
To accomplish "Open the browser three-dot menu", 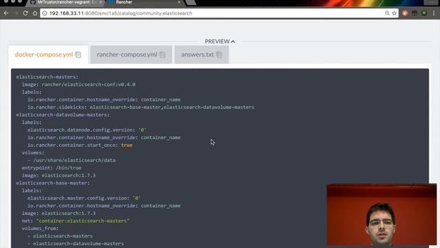I will click(x=434, y=13).
